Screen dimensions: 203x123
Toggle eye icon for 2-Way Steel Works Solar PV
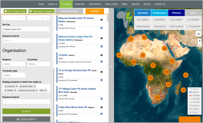(102, 107)
